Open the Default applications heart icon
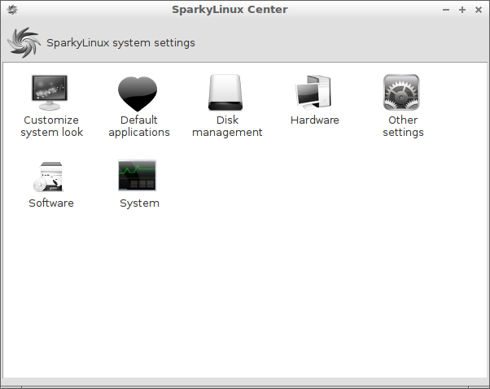 pos(138,94)
